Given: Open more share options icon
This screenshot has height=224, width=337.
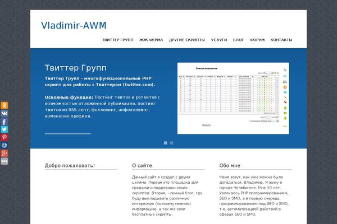Looking at the screenshot, I should 4,161.
